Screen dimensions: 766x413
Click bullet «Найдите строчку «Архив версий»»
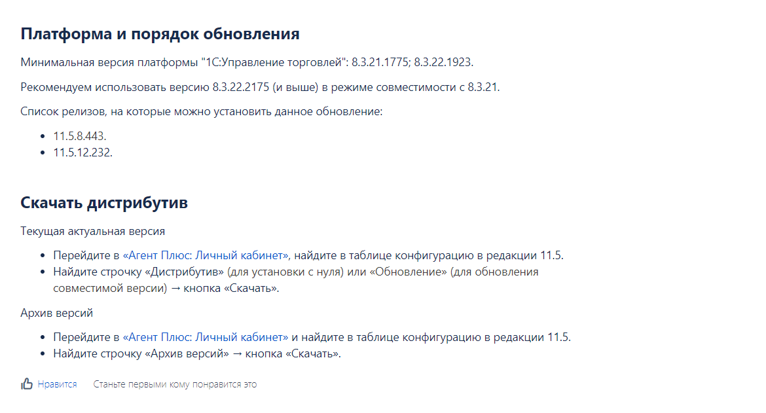coord(197,354)
